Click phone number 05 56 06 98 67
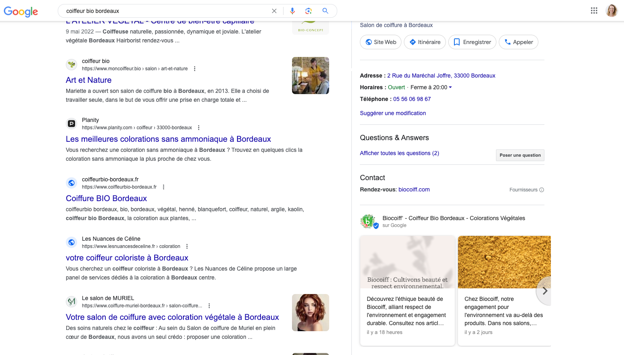 [x=412, y=99]
